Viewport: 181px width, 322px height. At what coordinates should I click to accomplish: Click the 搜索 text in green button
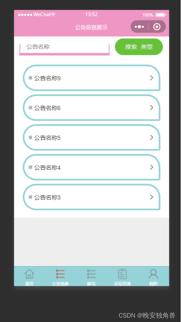coord(131,47)
